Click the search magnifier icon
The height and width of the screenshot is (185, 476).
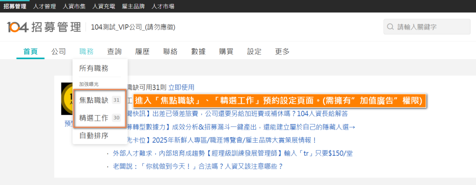[x=390, y=27]
